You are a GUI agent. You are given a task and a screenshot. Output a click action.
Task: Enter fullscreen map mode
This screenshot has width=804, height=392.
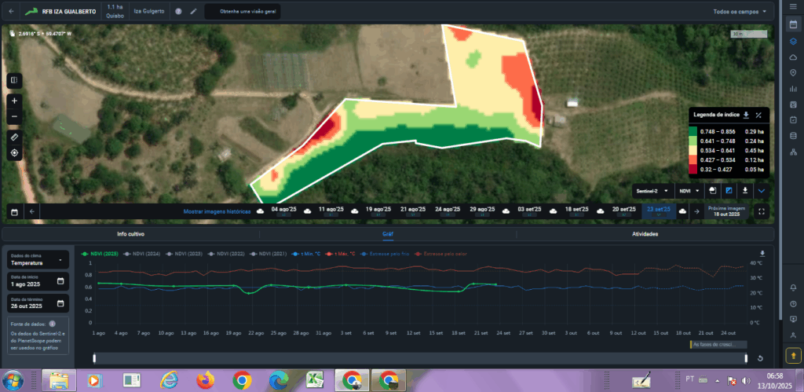761,211
